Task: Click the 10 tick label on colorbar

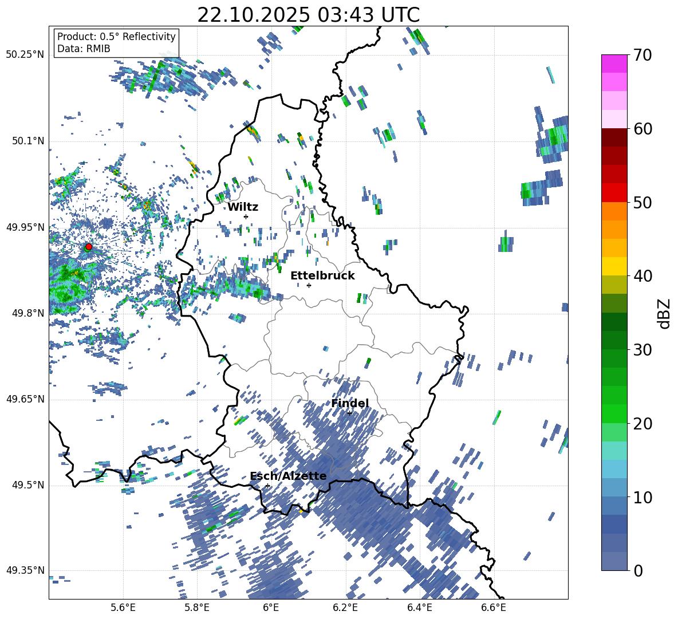Action: [642, 497]
